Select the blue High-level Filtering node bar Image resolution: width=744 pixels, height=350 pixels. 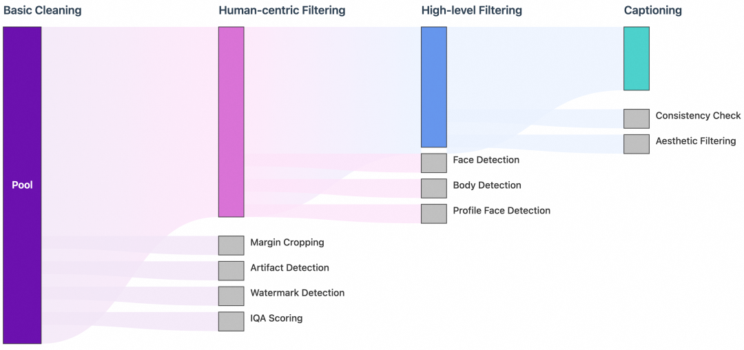click(x=433, y=87)
